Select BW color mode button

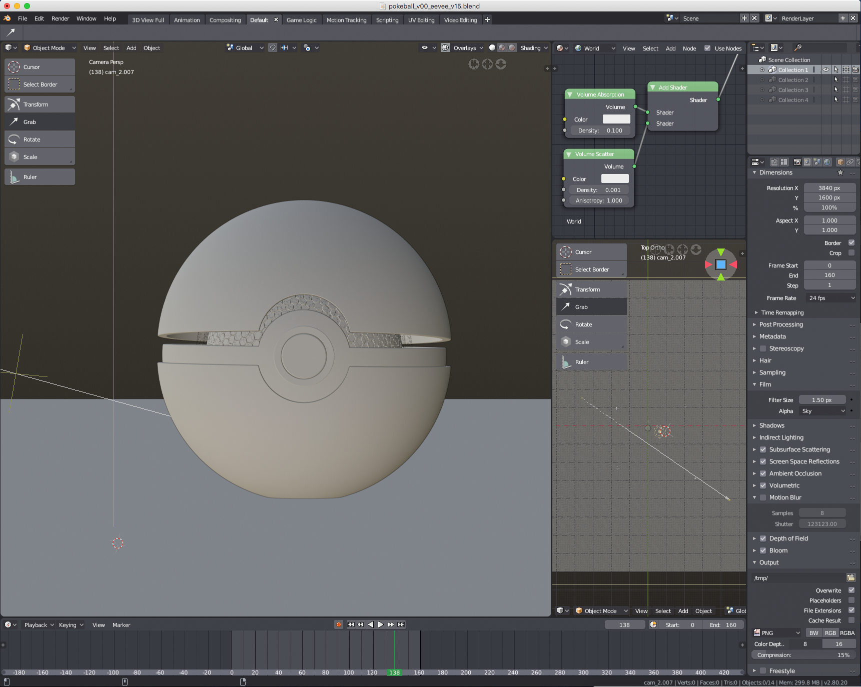pyautogui.click(x=814, y=633)
